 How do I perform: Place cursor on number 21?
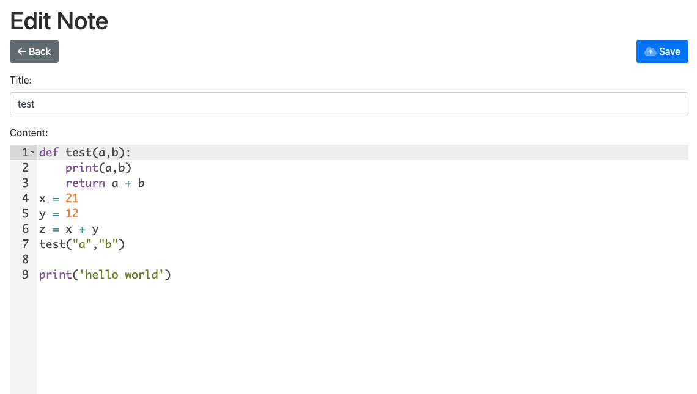[x=72, y=198]
